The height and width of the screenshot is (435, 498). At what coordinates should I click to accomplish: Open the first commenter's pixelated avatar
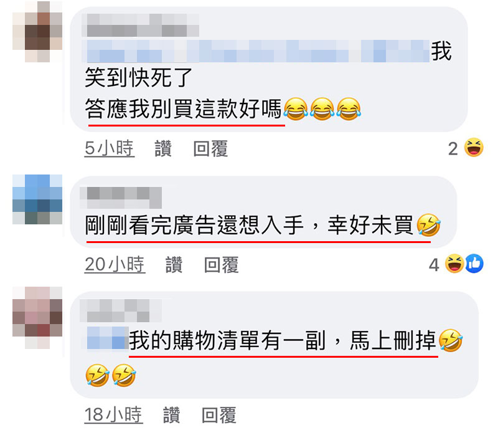(x=37, y=32)
